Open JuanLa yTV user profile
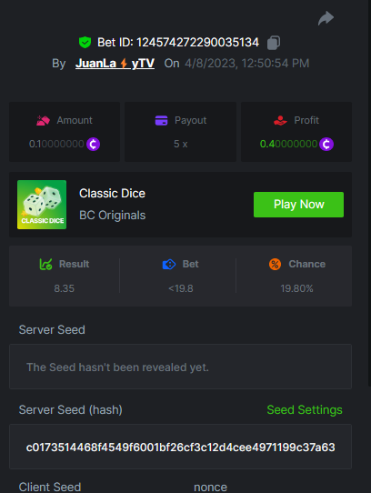 [x=115, y=63]
